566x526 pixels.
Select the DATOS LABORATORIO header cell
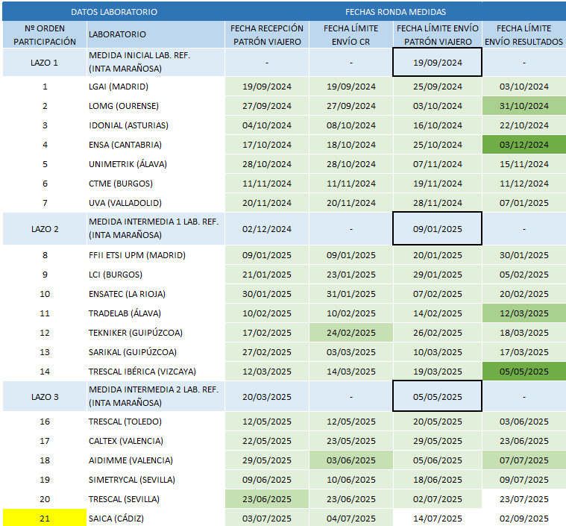[113, 11]
